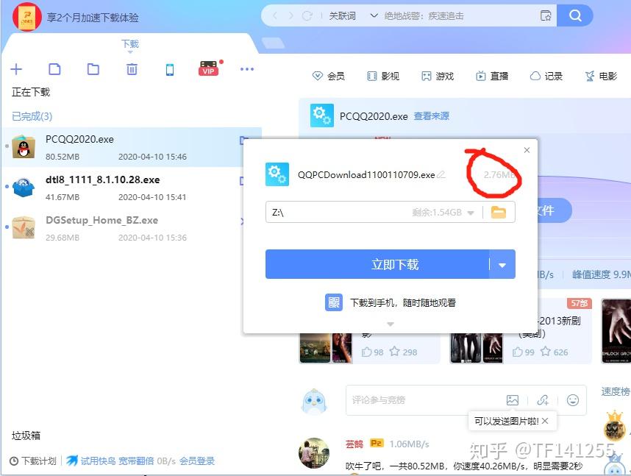631x476 pixels.
Task: Click the mobile phone icon in toolbar
Action: (x=170, y=69)
